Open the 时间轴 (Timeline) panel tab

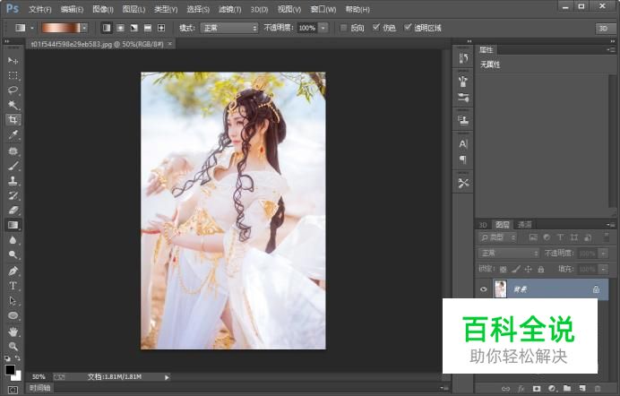[x=39, y=388]
